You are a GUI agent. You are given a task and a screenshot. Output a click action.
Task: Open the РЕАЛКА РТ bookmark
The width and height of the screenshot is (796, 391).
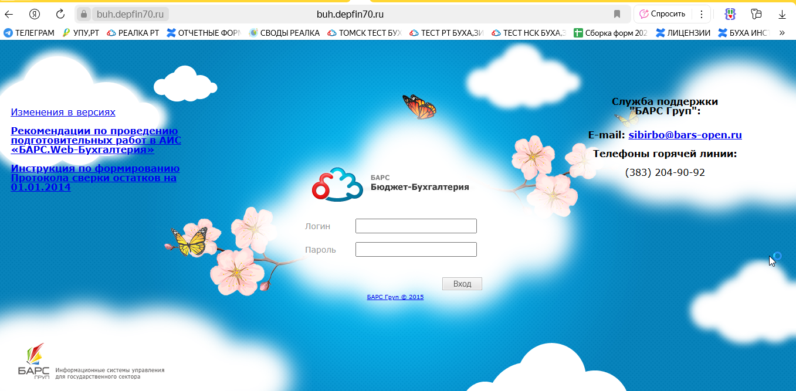[133, 33]
